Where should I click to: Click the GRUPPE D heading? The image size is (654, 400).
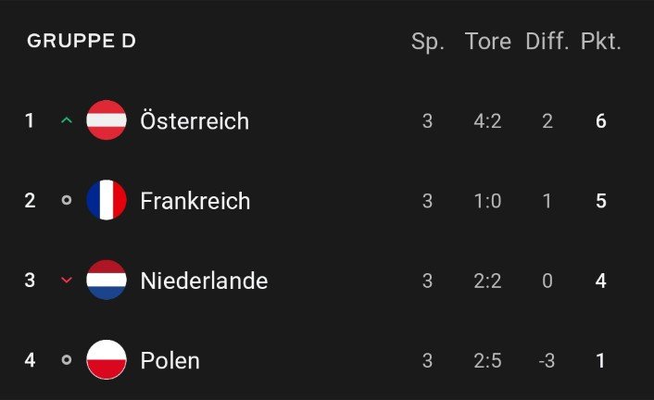82,41
